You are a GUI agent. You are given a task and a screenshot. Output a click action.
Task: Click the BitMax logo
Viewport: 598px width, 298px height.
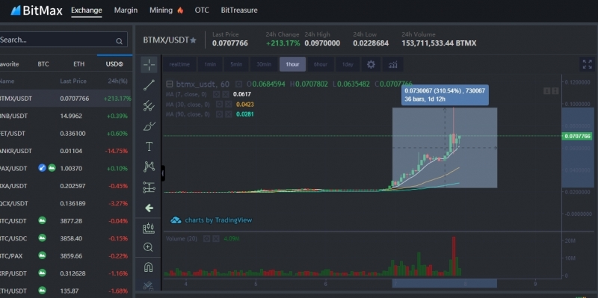click(36, 10)
